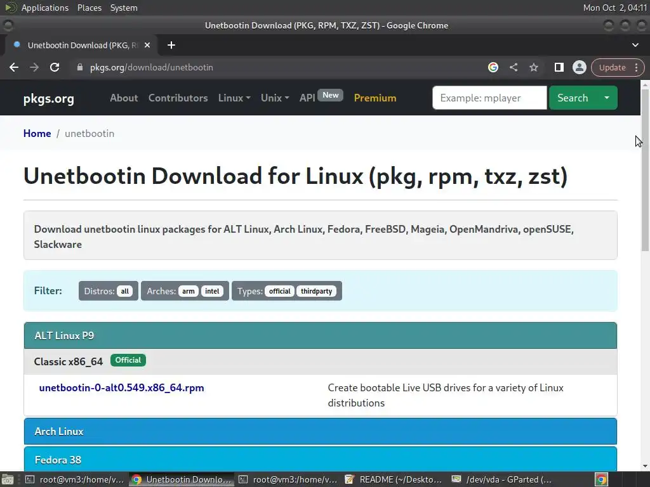Close the Unetbootin Download tab
The height and width of the screenshot is (487, 650).
[147, 45]
